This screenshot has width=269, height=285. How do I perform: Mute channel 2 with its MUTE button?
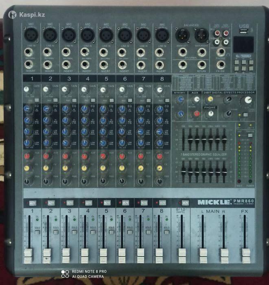[51, 203]
